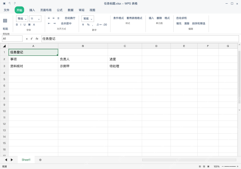Click 合并居中 merge and center
241x169 pixels.
pyautogui.click(x=66, y=23)
